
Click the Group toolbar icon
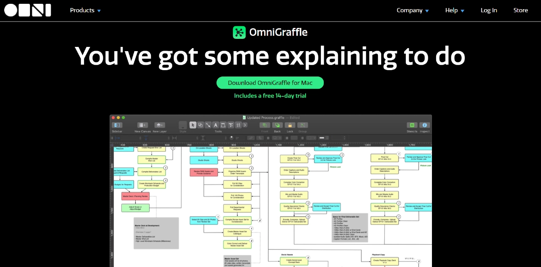(302, 125)
